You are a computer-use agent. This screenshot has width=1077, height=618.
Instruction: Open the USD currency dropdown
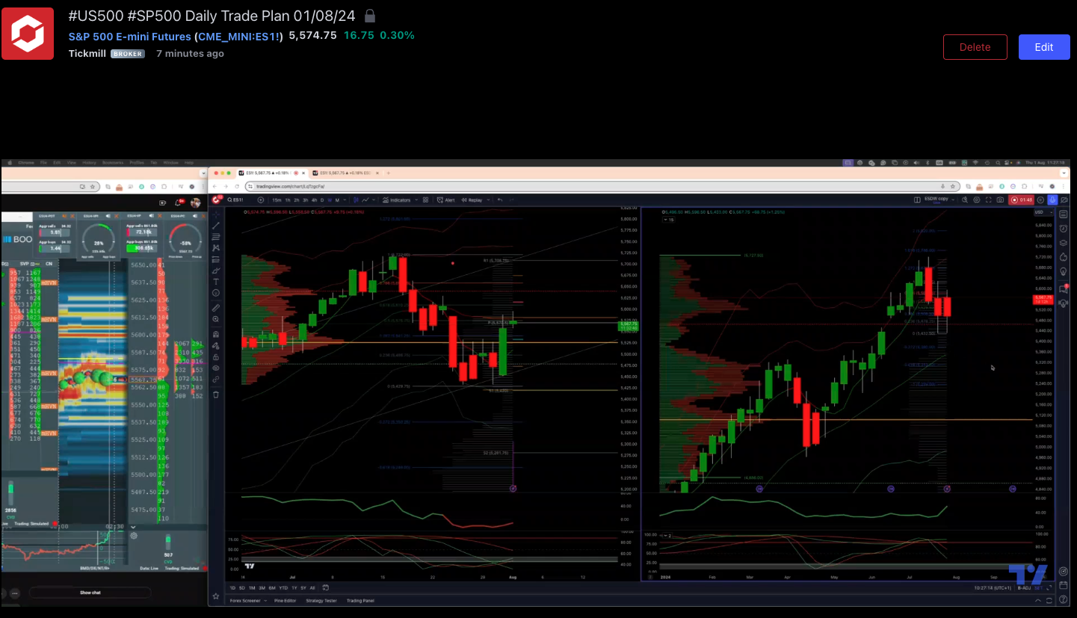1044,212
